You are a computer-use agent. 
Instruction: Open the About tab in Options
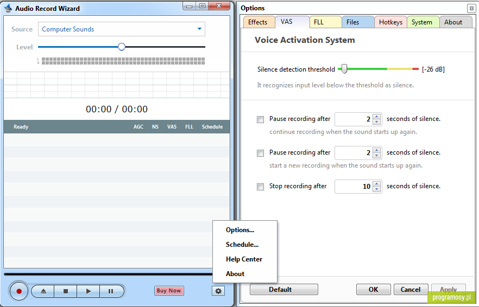pyautogui.click(x=456, y=22)
